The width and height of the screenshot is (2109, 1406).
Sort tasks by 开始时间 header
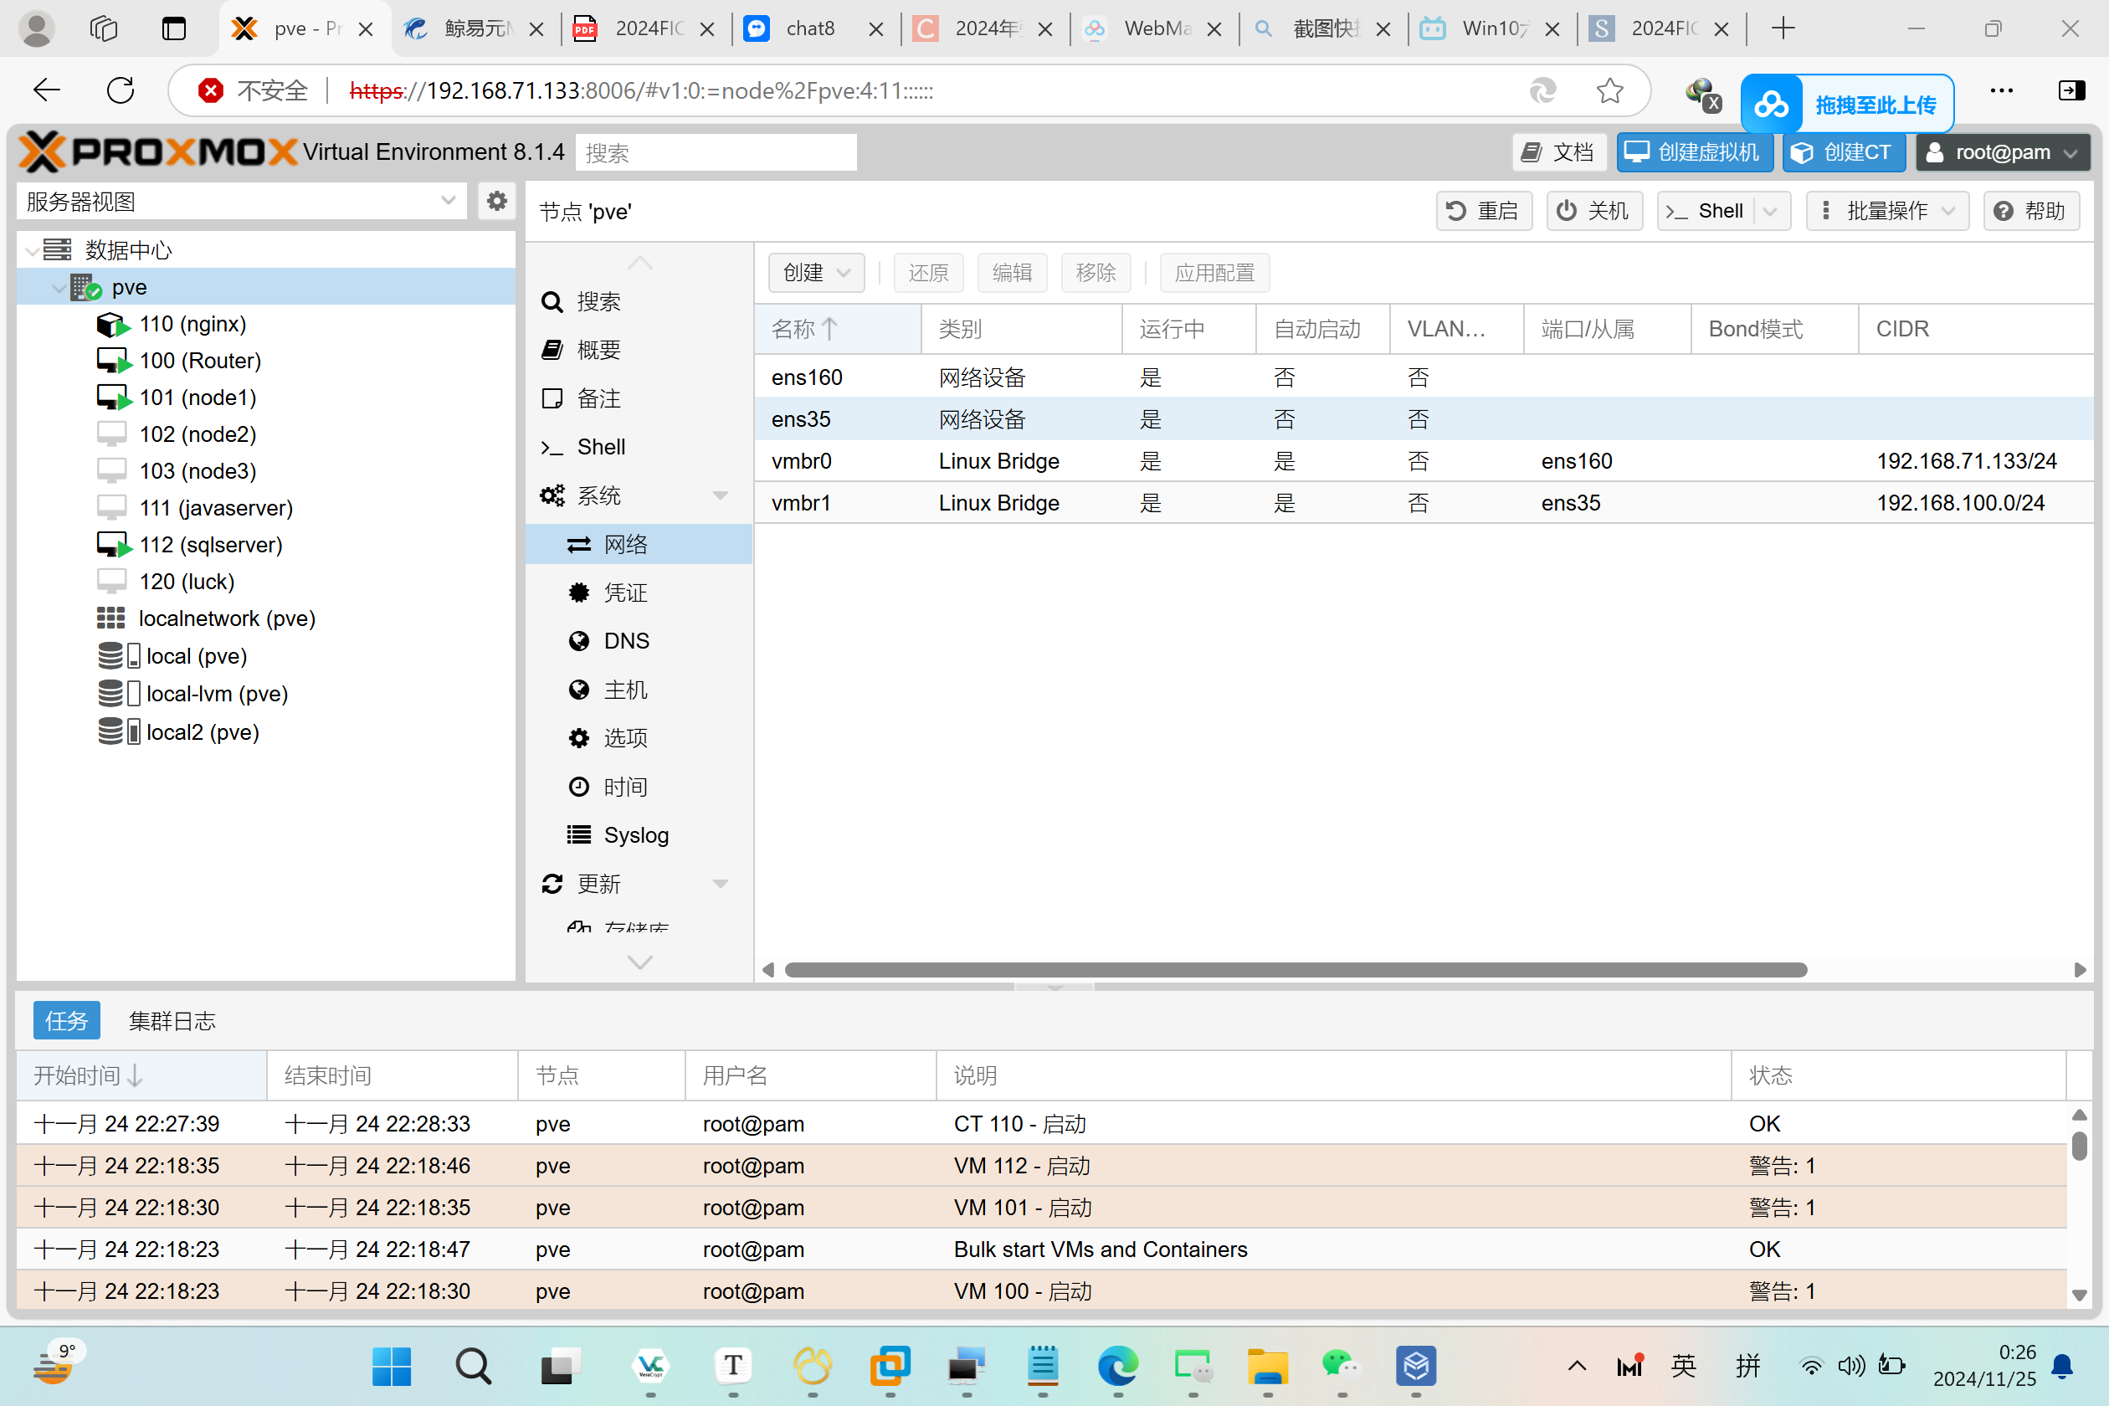pyautogui.click(x=141, y=1075)
